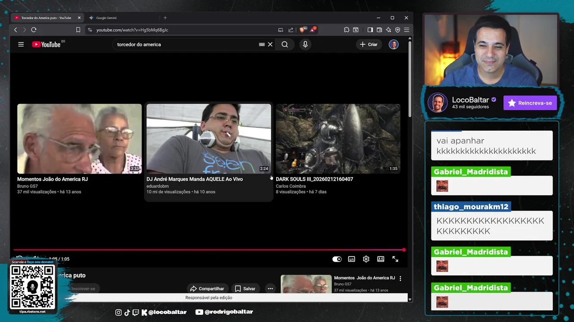Focus the YouTube search input field
This screenshot has width=574, height=322.
[186, 44]
